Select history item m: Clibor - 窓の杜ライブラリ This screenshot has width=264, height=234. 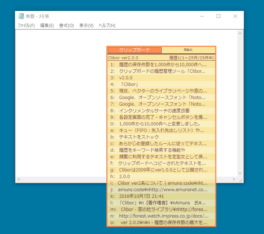(161, 210)
